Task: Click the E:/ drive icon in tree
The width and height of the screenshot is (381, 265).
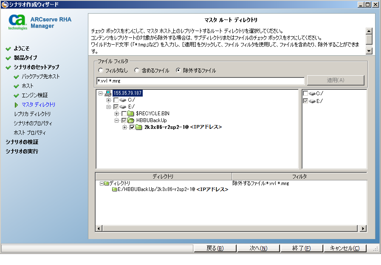Action: click(x=123, y=107)
